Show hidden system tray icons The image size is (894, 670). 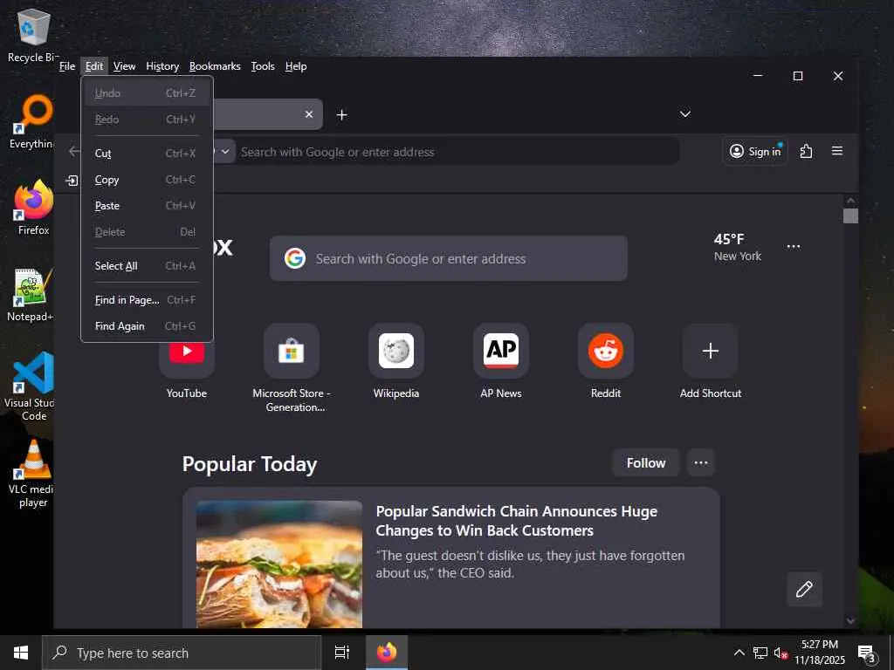739,653
